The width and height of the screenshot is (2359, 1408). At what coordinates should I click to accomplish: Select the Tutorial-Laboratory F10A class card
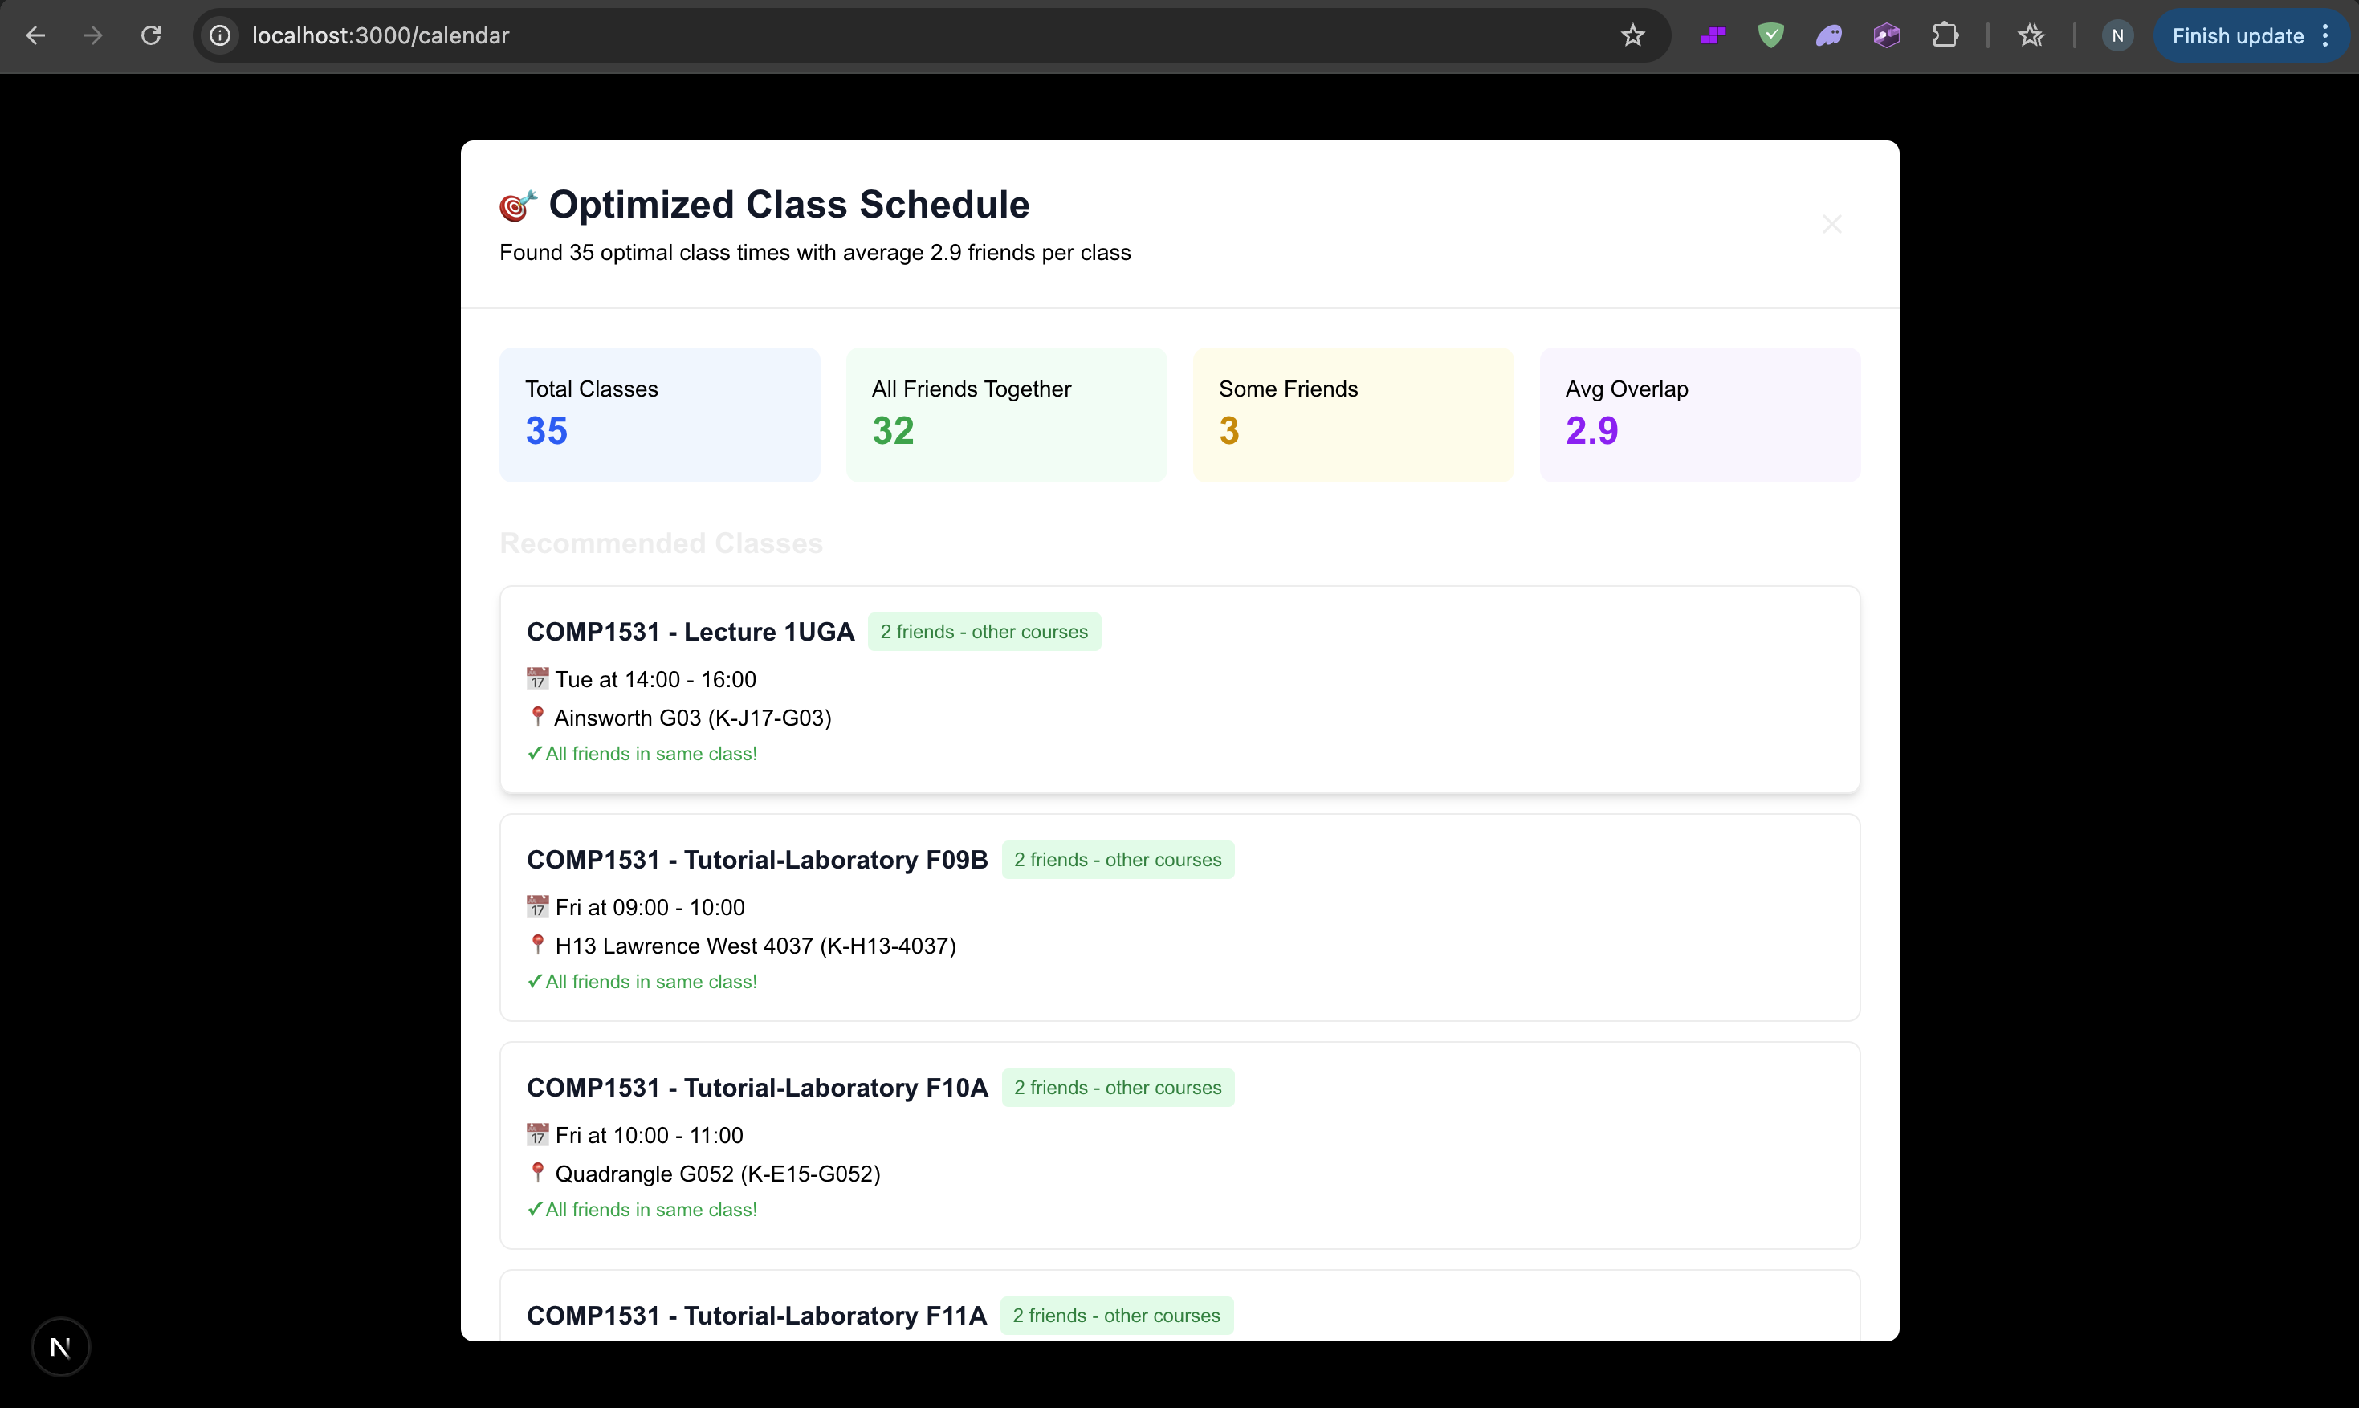pyautogui.click(x=1179, y=1146)
